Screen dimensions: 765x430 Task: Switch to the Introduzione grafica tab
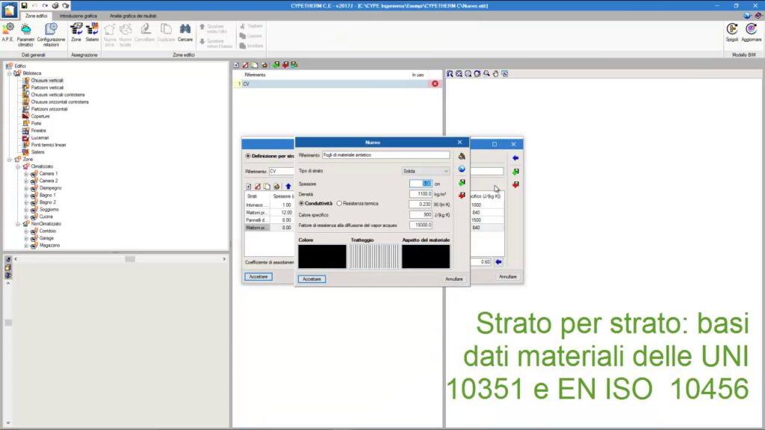click(x=78, y=15)
